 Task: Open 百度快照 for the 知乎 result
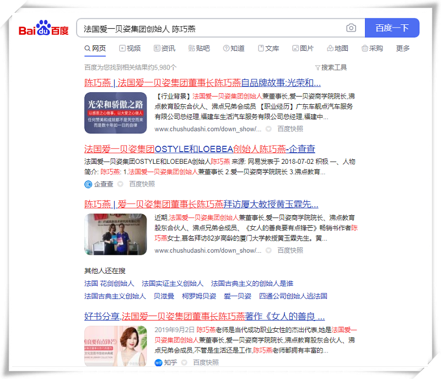click(206, 362)
